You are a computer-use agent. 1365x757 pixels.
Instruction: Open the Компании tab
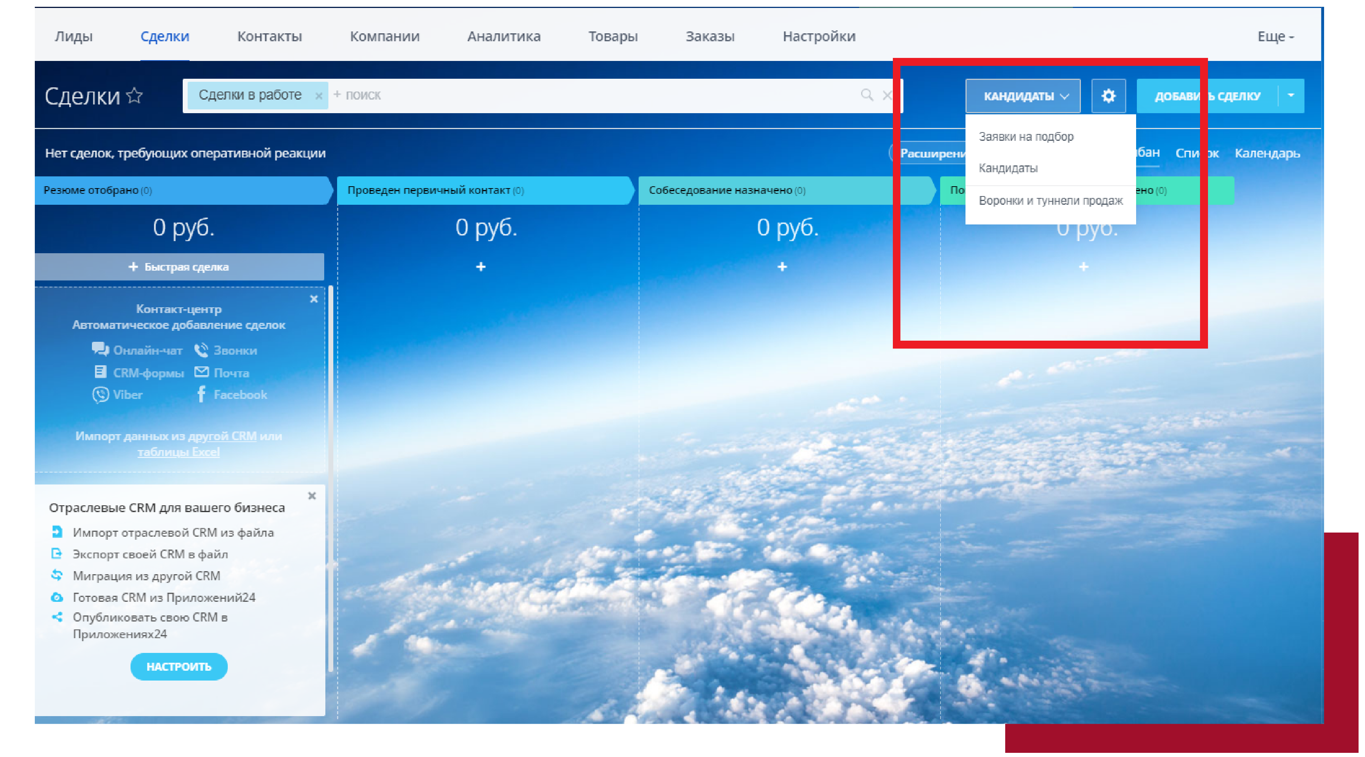coord(385,37)
